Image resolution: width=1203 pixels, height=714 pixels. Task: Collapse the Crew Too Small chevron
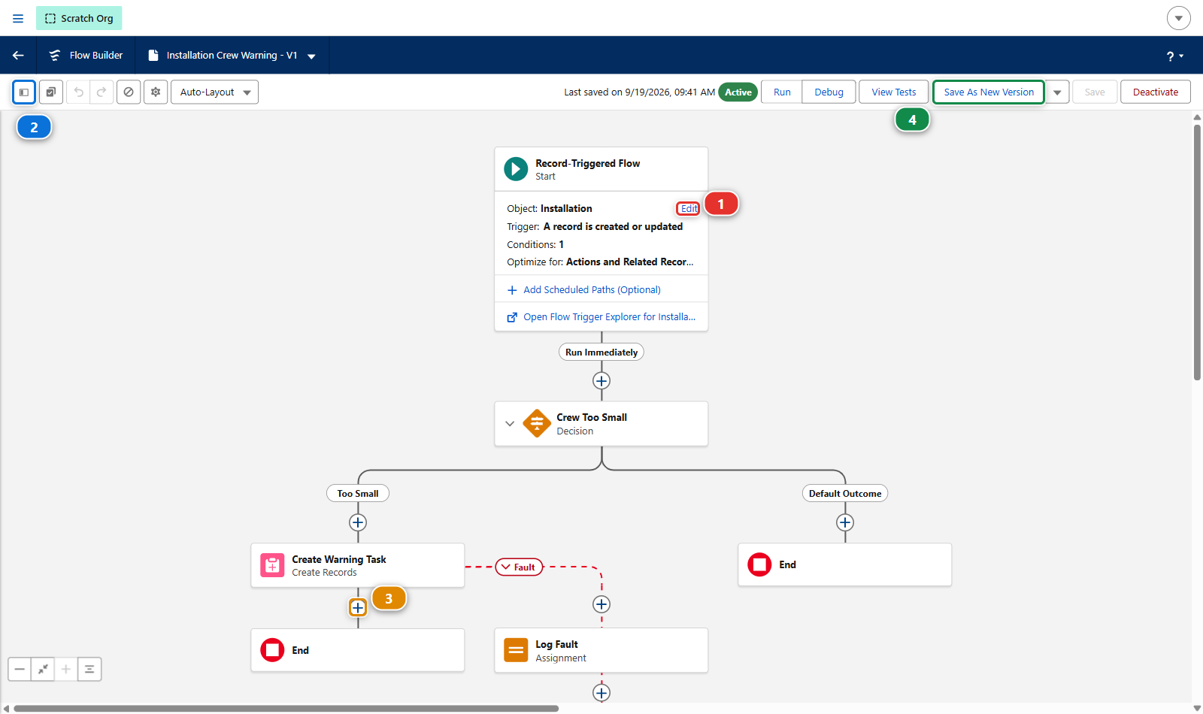510,424
